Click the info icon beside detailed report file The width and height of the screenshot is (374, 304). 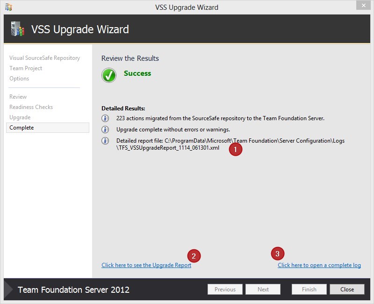point(106,141)
